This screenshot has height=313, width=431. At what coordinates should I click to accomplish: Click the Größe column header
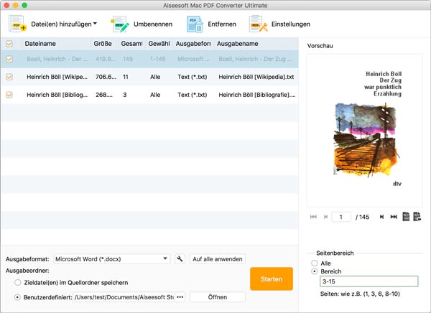[103, 44]
